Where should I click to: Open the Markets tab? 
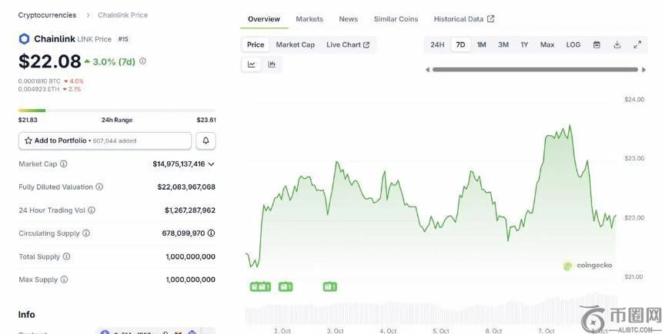309,19
